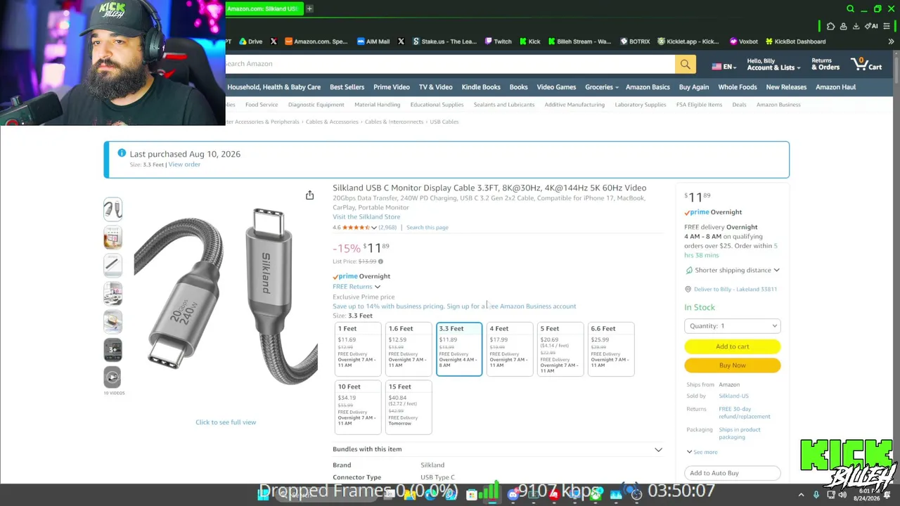This screenshot has height=506, width=900.
Task: Select the 4 Feet size option
Action: click(510, 349)
